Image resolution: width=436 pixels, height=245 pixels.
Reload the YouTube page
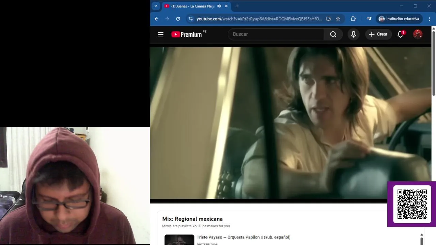click(x=178, y=19)
